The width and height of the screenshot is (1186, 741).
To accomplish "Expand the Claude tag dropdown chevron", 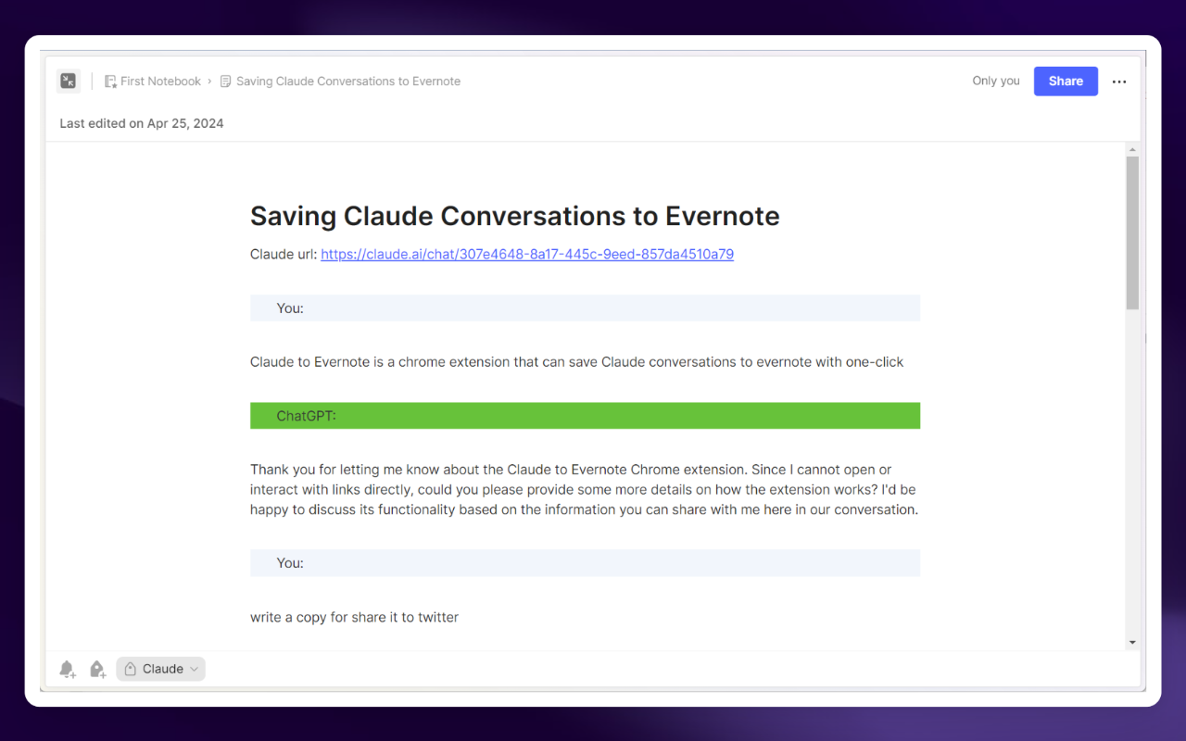I will click(194, 669).
